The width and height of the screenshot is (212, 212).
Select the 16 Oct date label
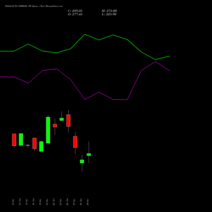coord(33,202)
